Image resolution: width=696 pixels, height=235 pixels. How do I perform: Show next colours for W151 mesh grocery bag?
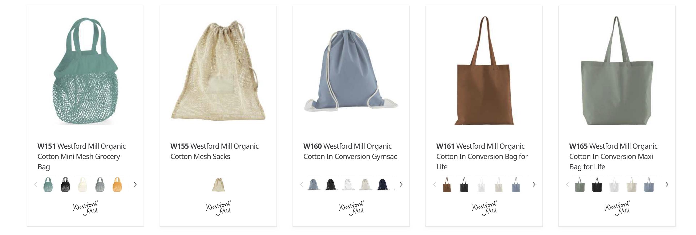tap(135, 184)
